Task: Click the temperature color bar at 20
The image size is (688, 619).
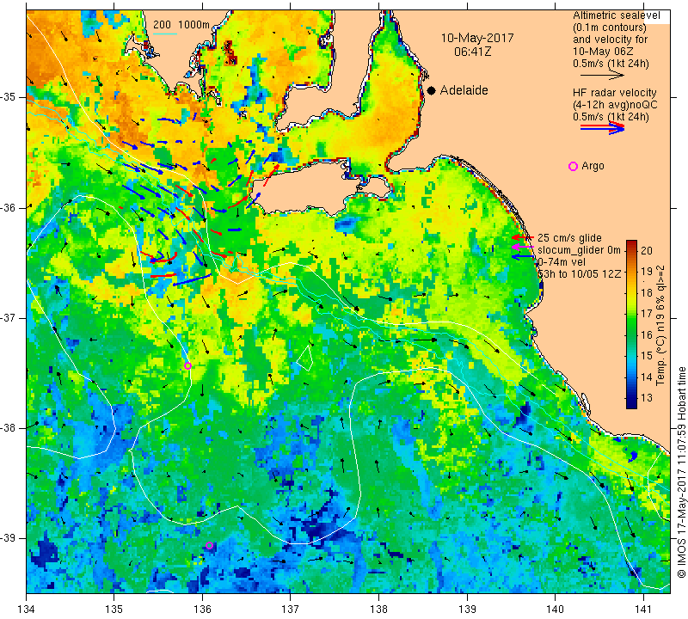Action: tap(631, 250)
